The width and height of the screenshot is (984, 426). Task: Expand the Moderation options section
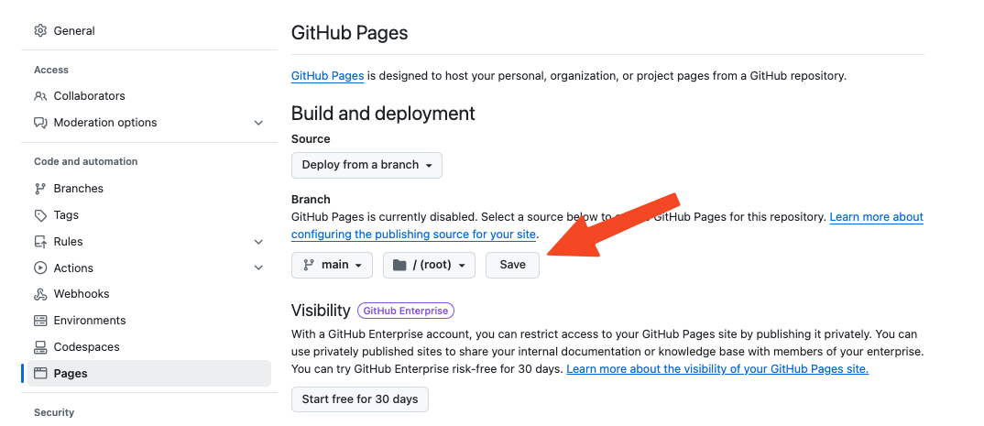pos(258,123)
